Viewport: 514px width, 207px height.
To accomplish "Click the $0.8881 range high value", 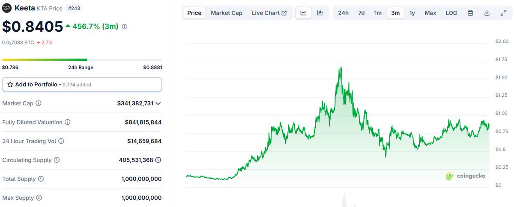I will 152,68.
